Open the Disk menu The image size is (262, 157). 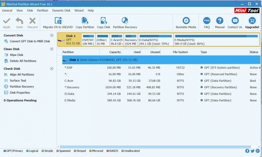pyautogui.click(x=30, y=11)
